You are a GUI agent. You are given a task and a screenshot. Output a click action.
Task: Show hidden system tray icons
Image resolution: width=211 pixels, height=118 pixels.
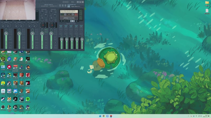pos(188,116)
